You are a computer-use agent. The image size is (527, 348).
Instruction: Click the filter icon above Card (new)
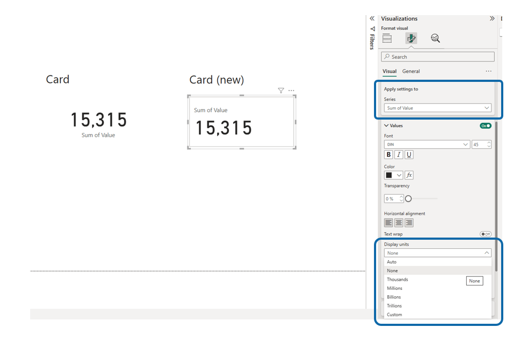281,91
